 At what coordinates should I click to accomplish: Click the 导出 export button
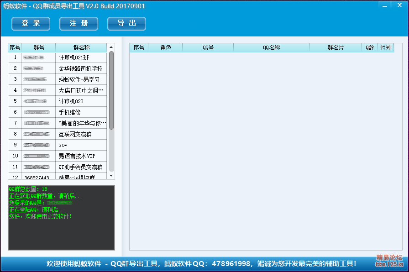(126, 23)
